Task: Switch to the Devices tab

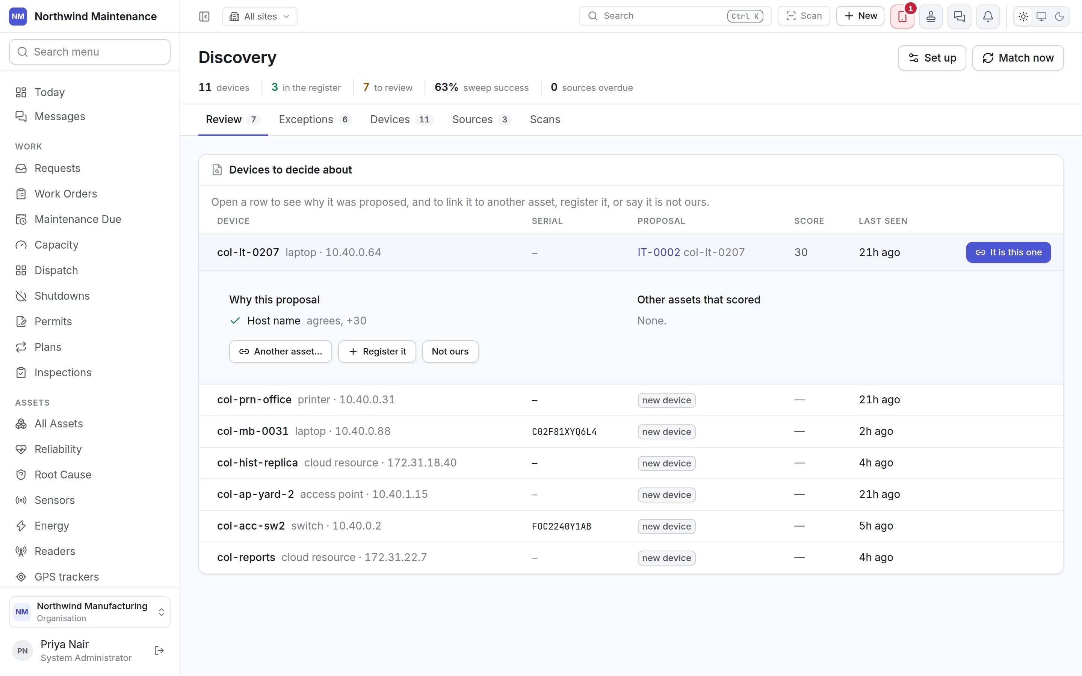Action: point(402,119)
